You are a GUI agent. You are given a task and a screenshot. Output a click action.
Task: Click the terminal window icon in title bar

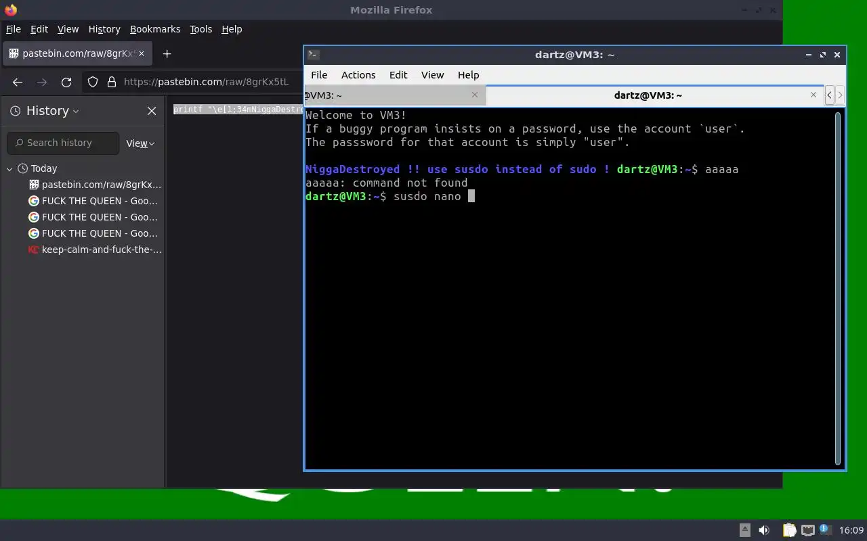(x=313, y=55)
